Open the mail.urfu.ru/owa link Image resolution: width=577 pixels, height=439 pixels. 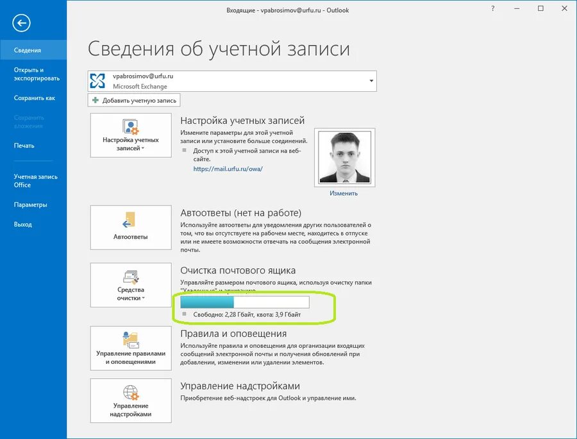[x=228, y=169]
